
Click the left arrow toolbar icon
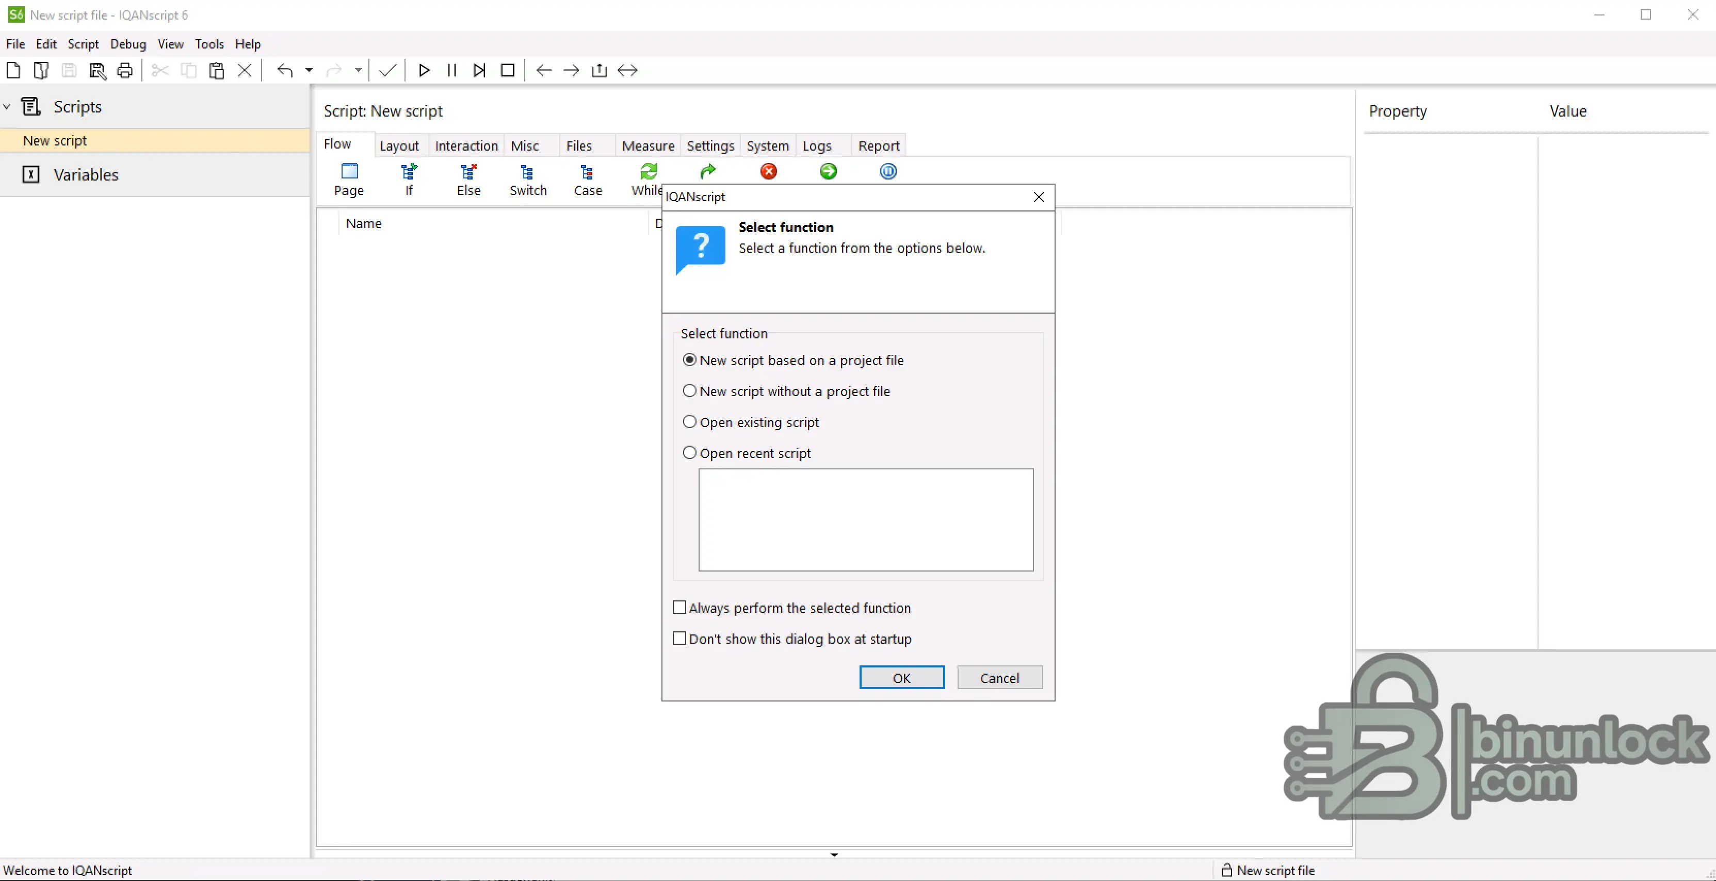(x=544, y=70)
